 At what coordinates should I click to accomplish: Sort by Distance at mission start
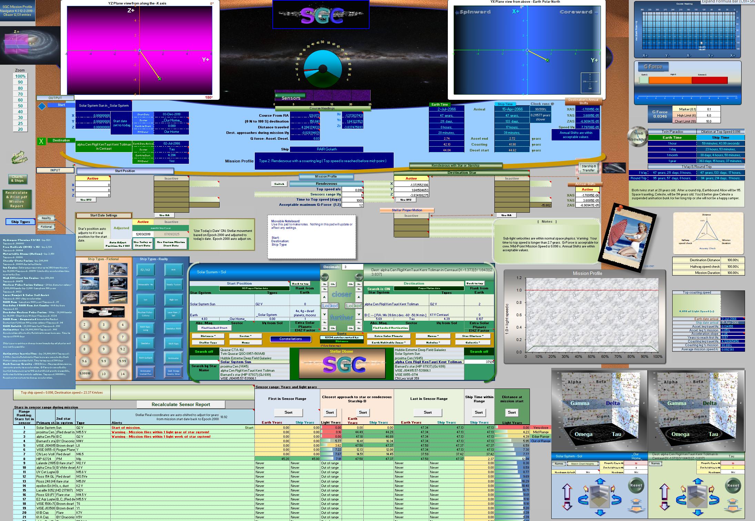tap(512, 412)
